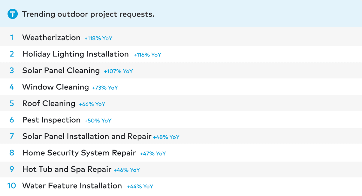
Task: Click the Trending outdoor project requests heading
Action: pyautogui.click(x=88, y=14)
